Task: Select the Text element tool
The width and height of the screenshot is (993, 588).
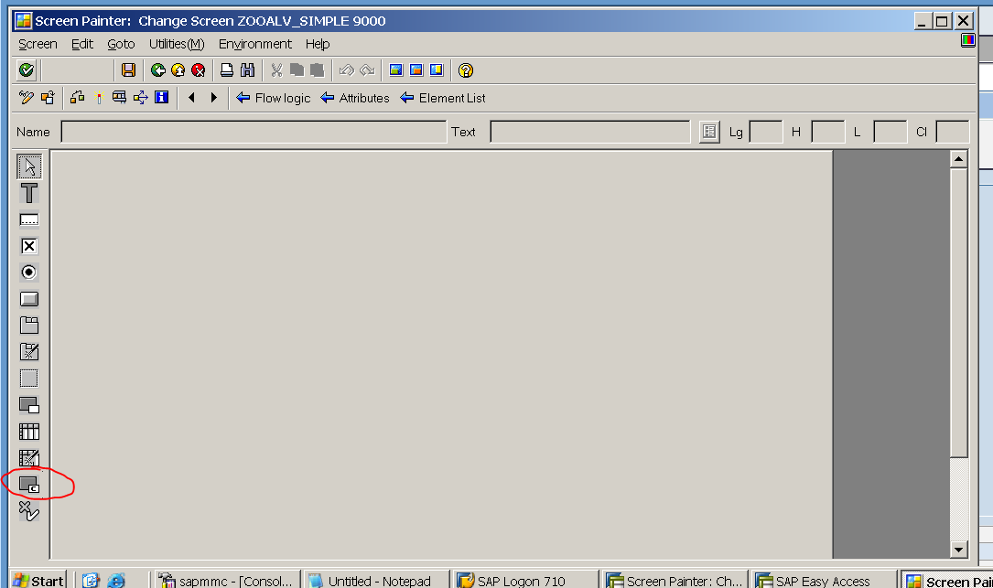Action: point(28,193)
